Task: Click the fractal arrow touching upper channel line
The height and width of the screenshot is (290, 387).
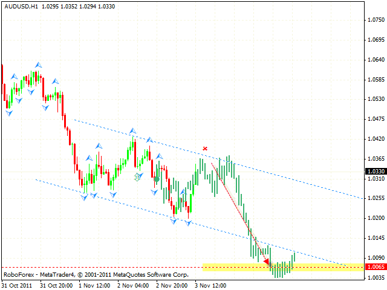Action: point(149,140)
